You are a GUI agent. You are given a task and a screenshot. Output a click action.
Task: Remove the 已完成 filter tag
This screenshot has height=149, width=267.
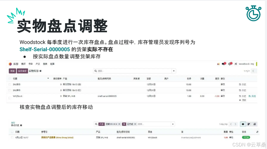click(135, 124)
